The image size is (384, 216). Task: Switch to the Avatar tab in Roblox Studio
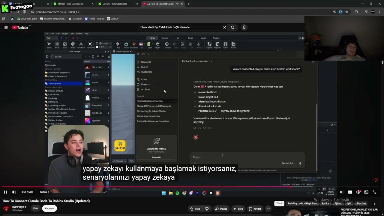point(165,38)
